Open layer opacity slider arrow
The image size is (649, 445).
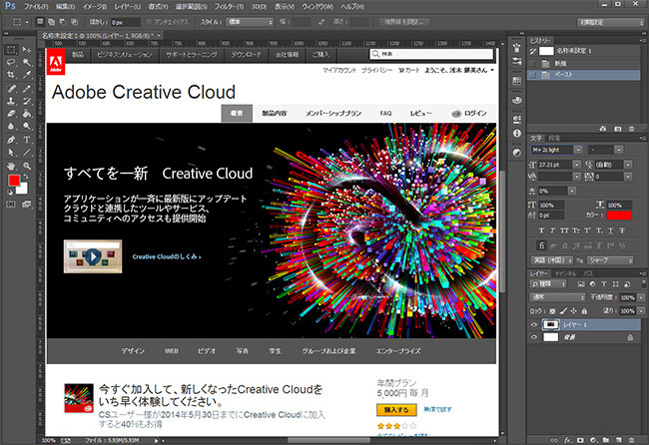point(641,297)
